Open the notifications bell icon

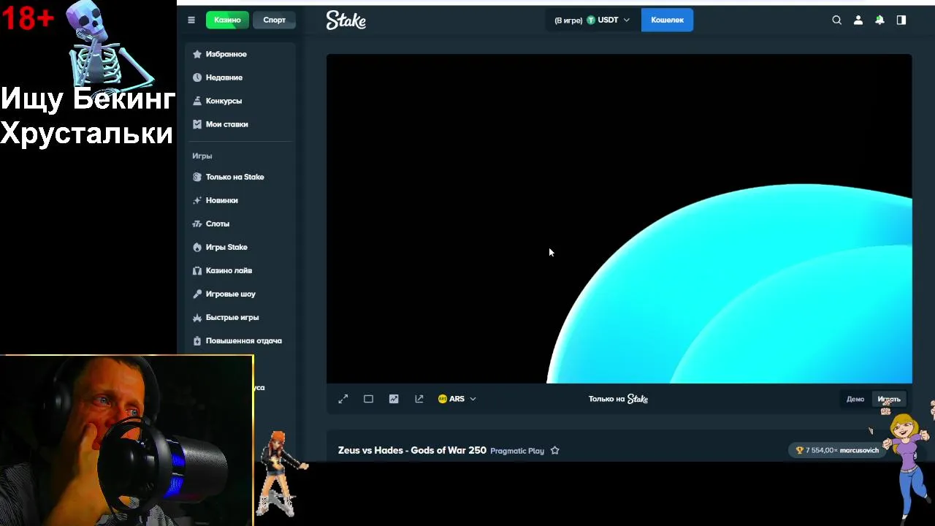pos(879,20)
